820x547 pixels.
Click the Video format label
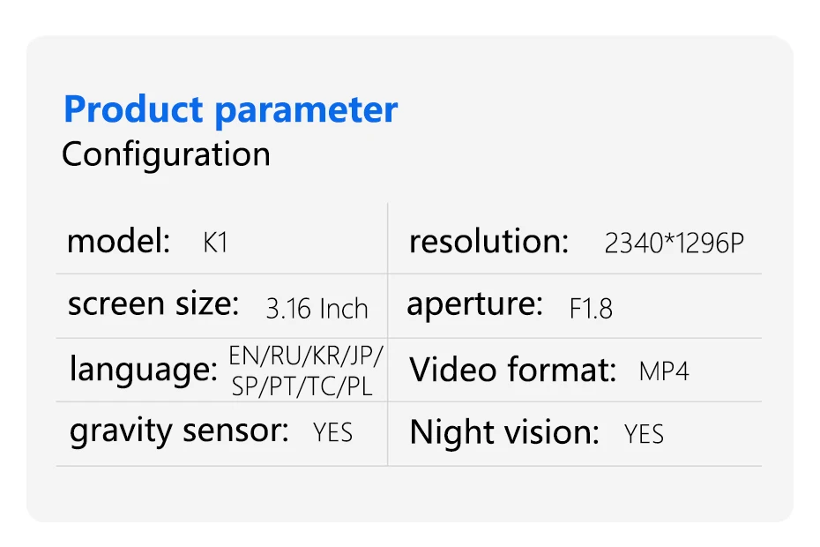coord(512,370)
